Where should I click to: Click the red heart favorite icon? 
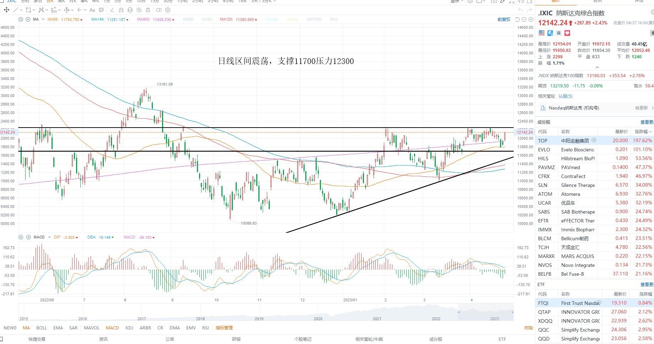[567, 33]
